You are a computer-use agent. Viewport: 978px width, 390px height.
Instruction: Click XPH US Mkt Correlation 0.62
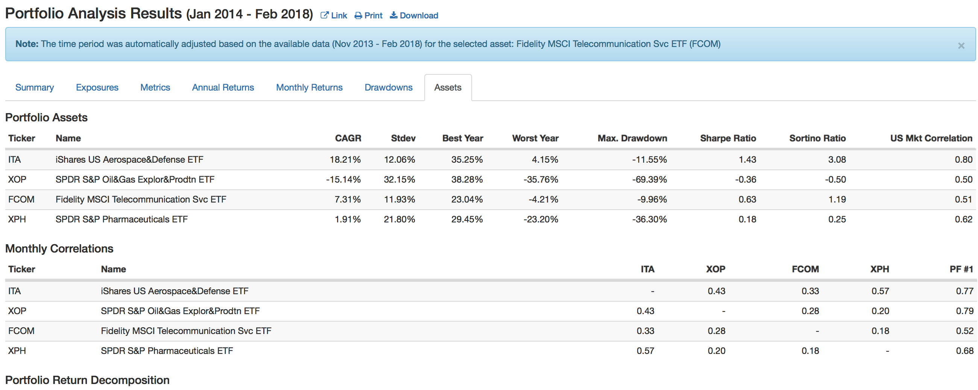click(964, 219)
